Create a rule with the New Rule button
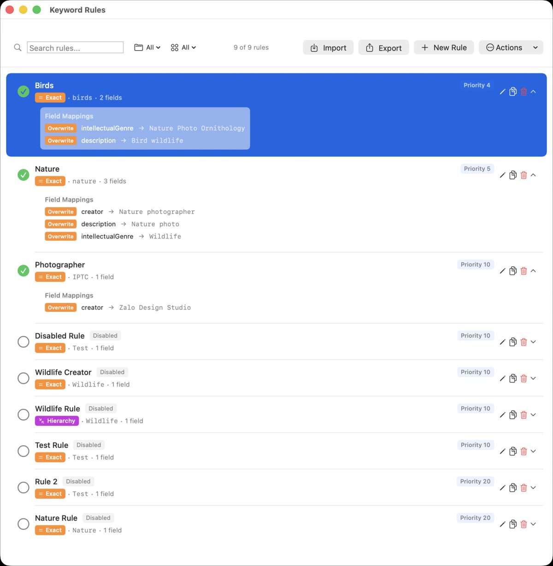 tap(443, 48)
